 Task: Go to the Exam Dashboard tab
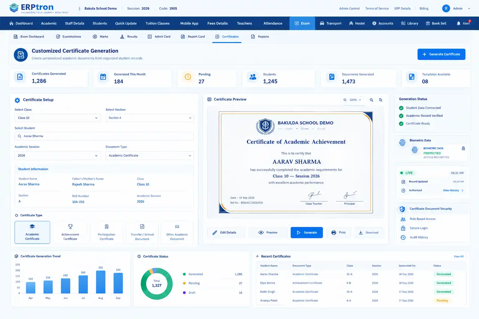[x=29, y=37]
